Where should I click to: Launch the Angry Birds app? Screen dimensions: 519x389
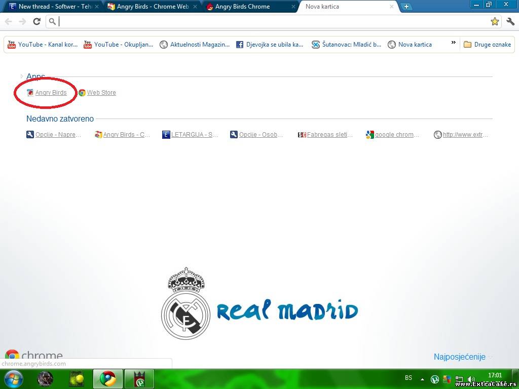[47, 93]
